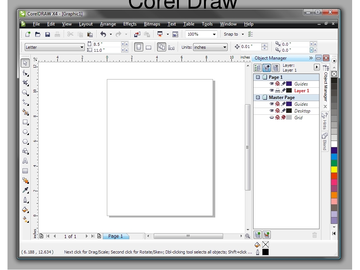Click the Open folder icon

click(37, 34)
